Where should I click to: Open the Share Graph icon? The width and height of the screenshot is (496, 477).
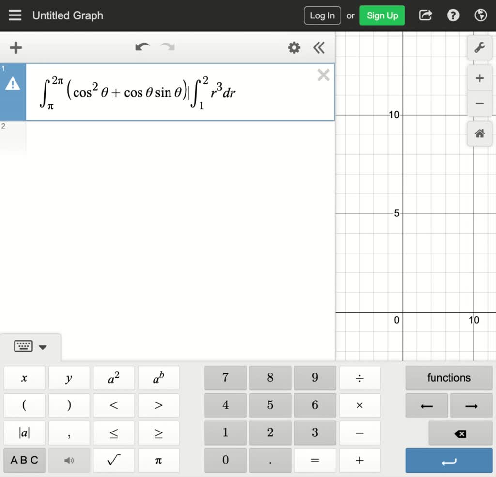425,15
